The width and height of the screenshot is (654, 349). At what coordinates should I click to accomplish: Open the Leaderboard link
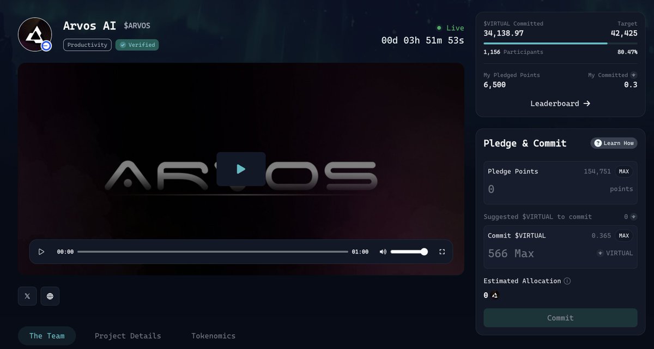[560, 103]
